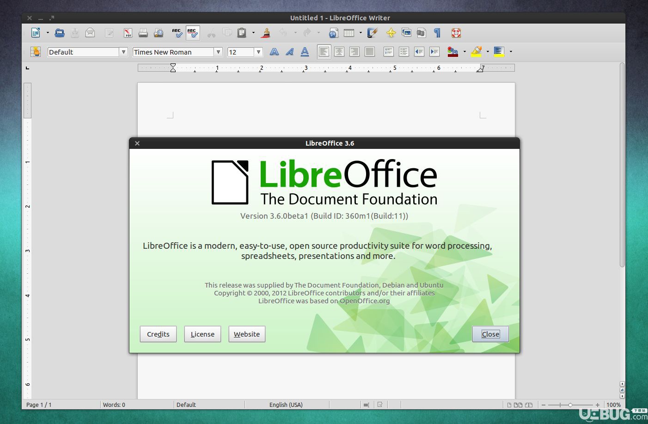Expand Highlighting color dropdown arrow

coord(488,52)
